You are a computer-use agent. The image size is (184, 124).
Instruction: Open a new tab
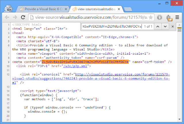click(x=128, y=9)
